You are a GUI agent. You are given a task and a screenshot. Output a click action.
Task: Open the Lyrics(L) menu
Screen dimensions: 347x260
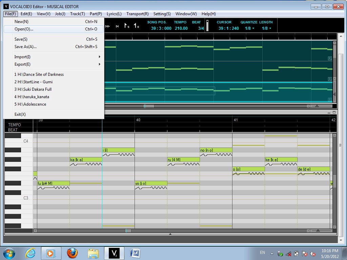pos(114,14)
